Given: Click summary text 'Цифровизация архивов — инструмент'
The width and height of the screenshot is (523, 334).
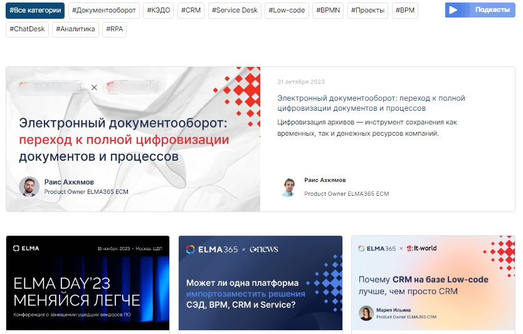Looking at the screenshot, I should [367, 128].
